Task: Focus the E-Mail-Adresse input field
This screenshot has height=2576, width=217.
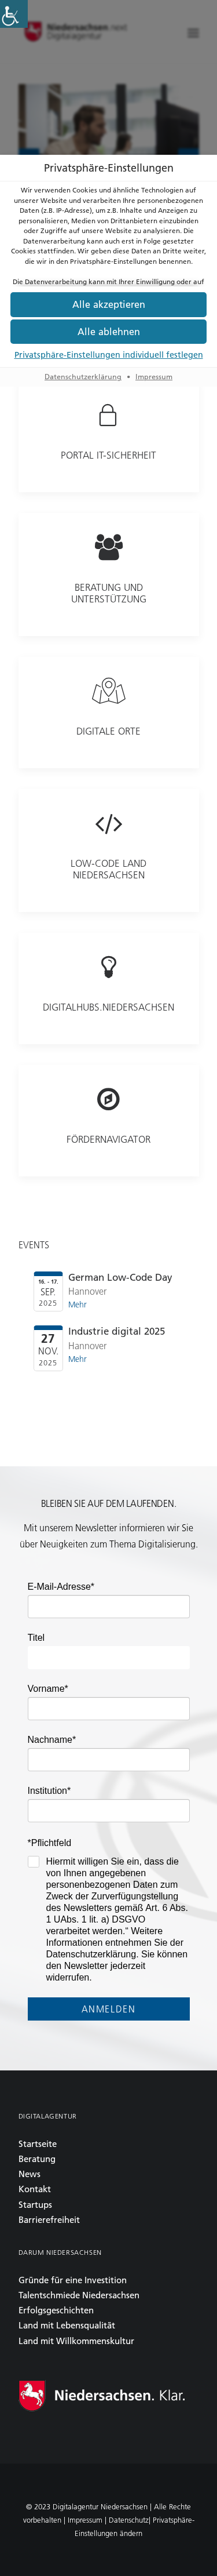Action: (108, 1606)
